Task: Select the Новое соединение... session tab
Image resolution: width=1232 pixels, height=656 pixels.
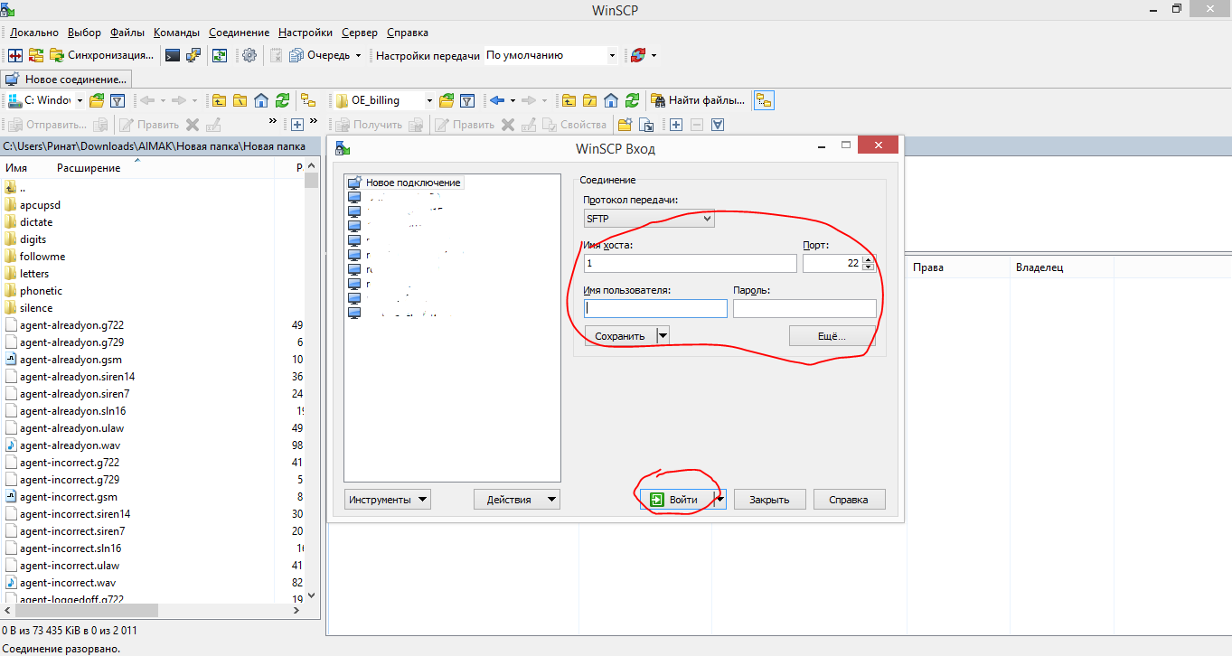Action: tap(67, 80)
